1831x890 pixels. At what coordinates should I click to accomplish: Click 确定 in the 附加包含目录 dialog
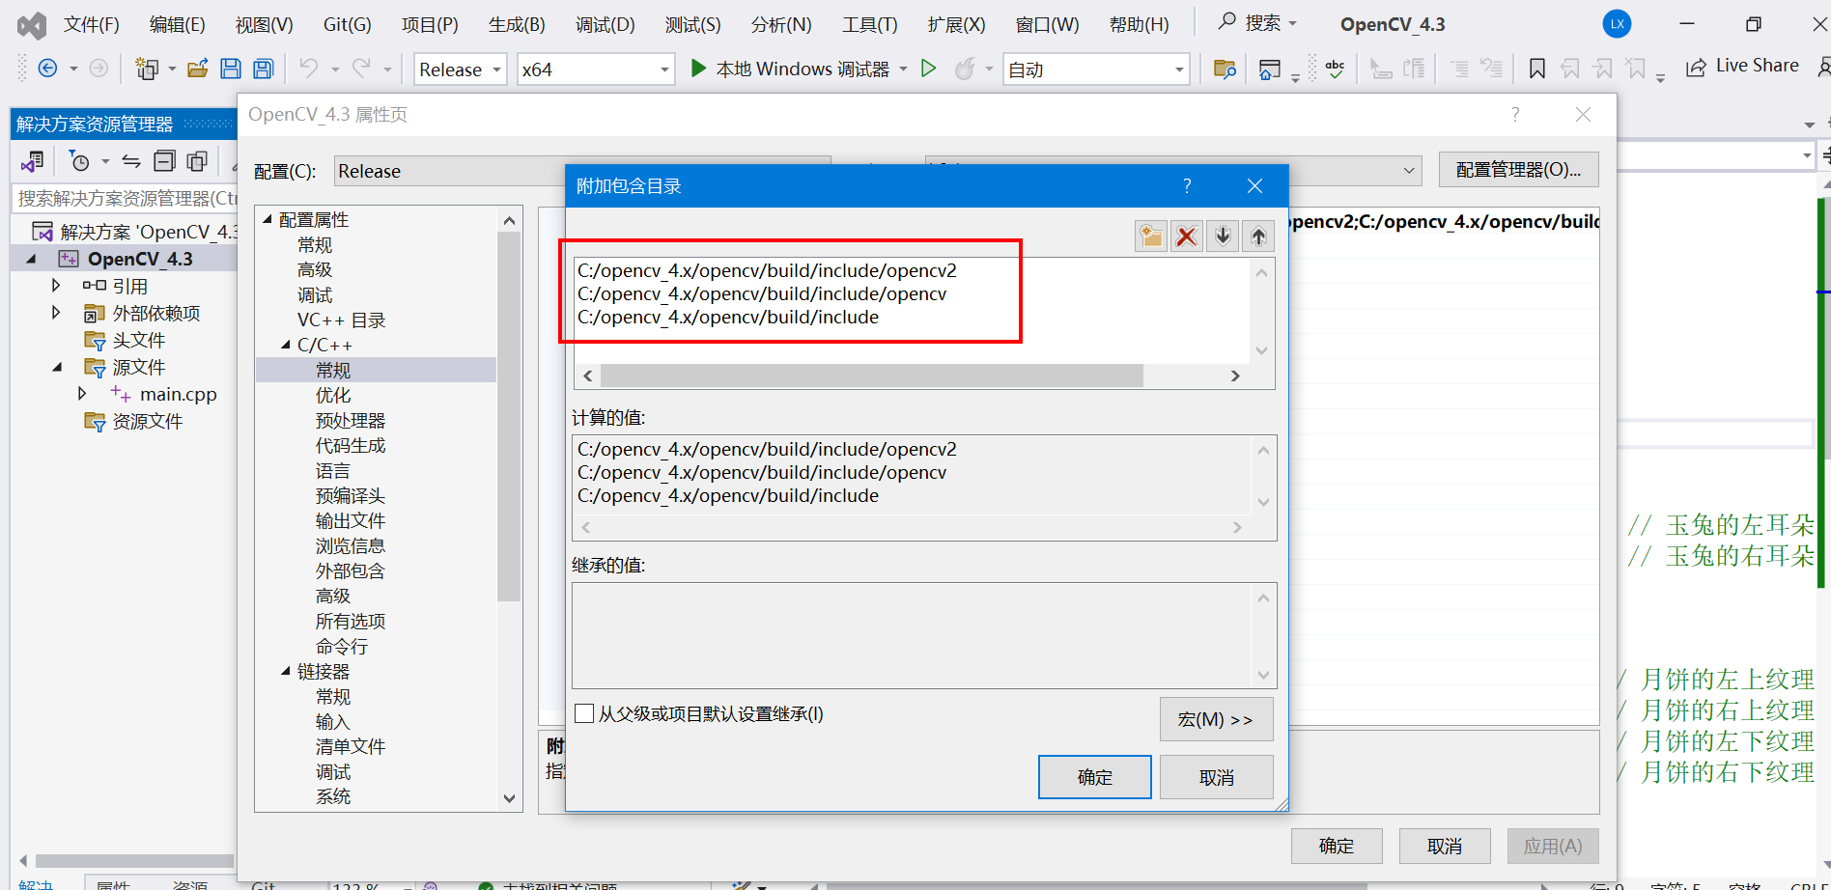point(1095,777)
